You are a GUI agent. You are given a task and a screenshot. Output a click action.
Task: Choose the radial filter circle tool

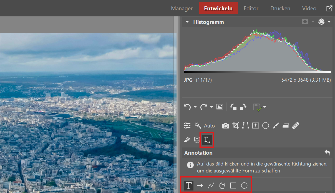(266, 126)
